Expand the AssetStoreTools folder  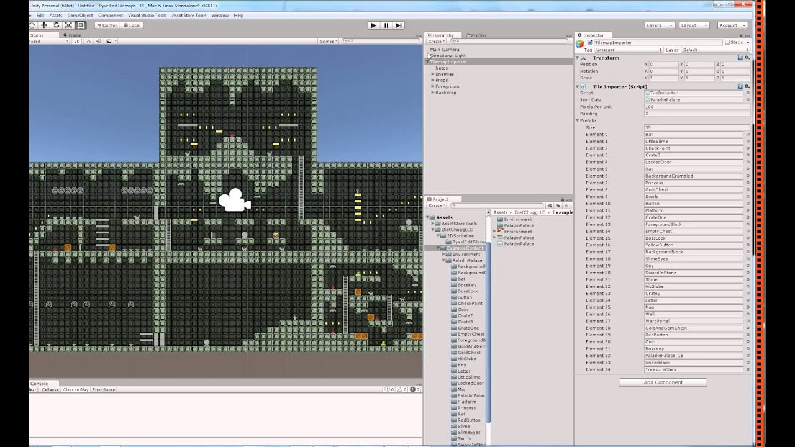pos(434,223)
